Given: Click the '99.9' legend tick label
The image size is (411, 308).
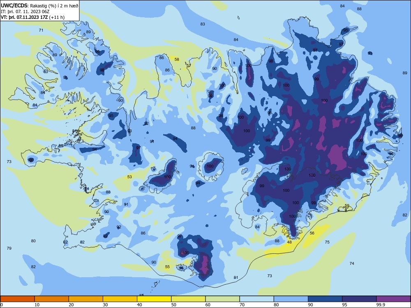Looking at the screenshot, I should (380, 305).
